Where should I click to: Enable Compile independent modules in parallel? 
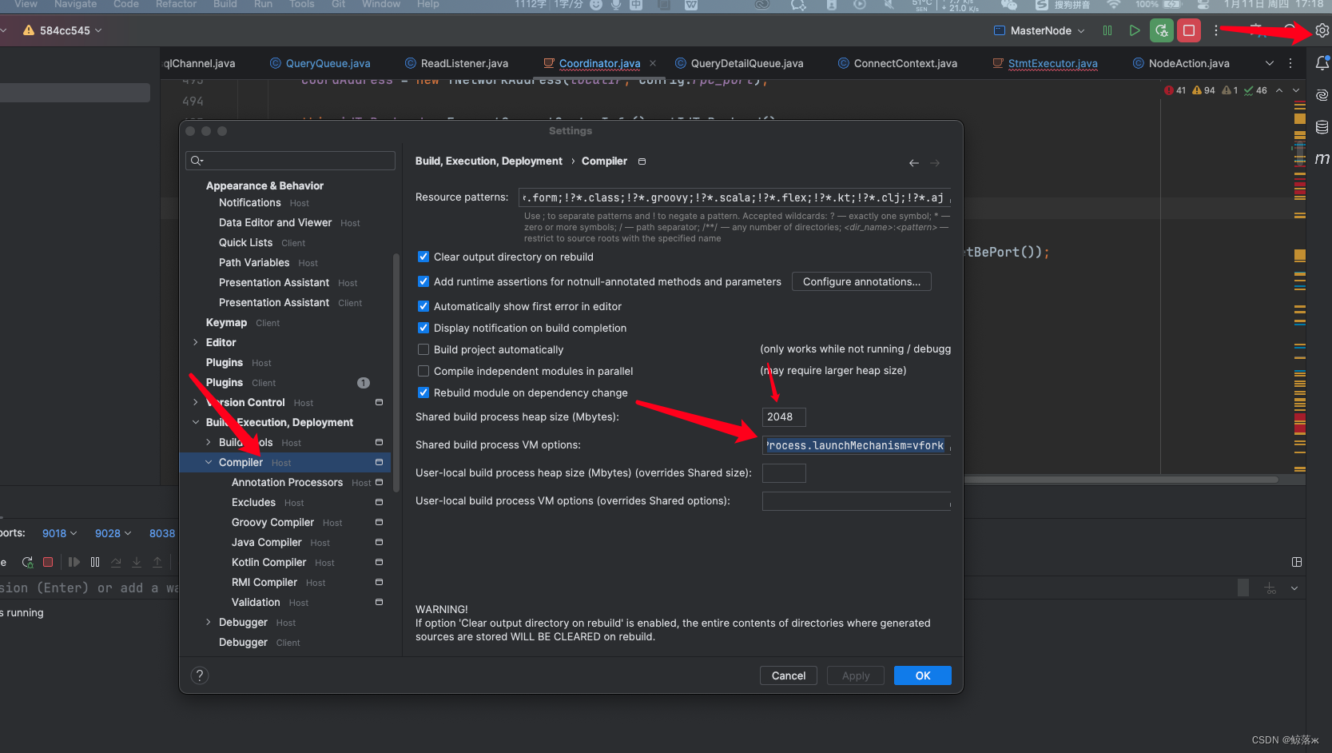[423, 371]
